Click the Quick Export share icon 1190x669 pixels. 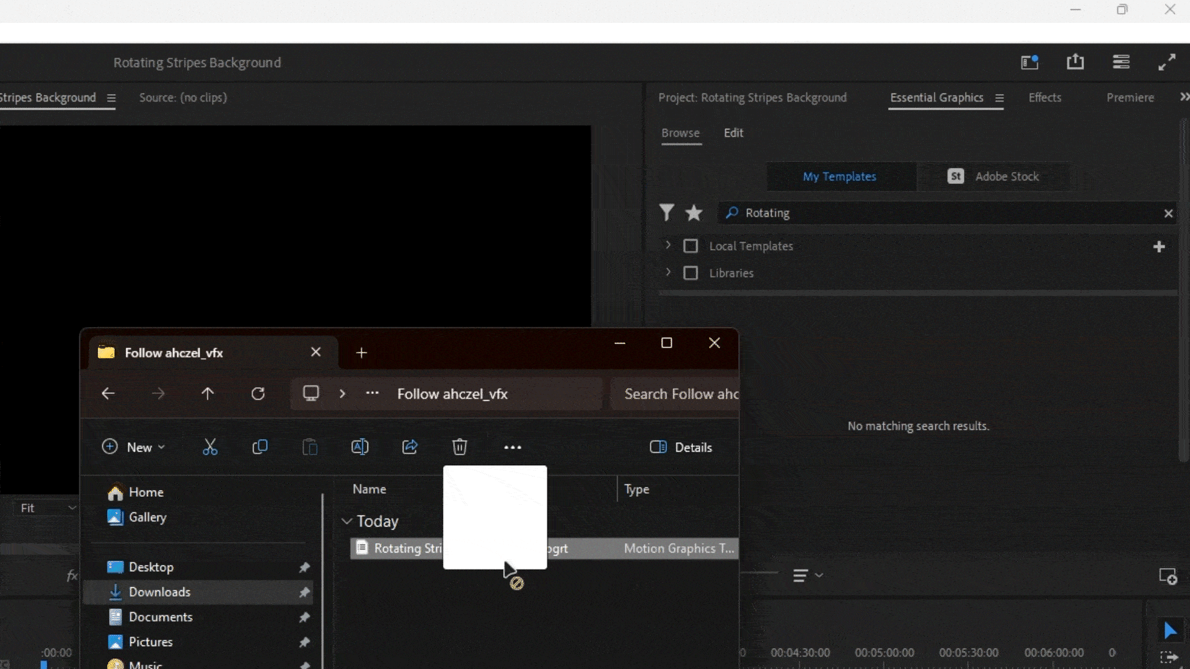point(1075,62)
